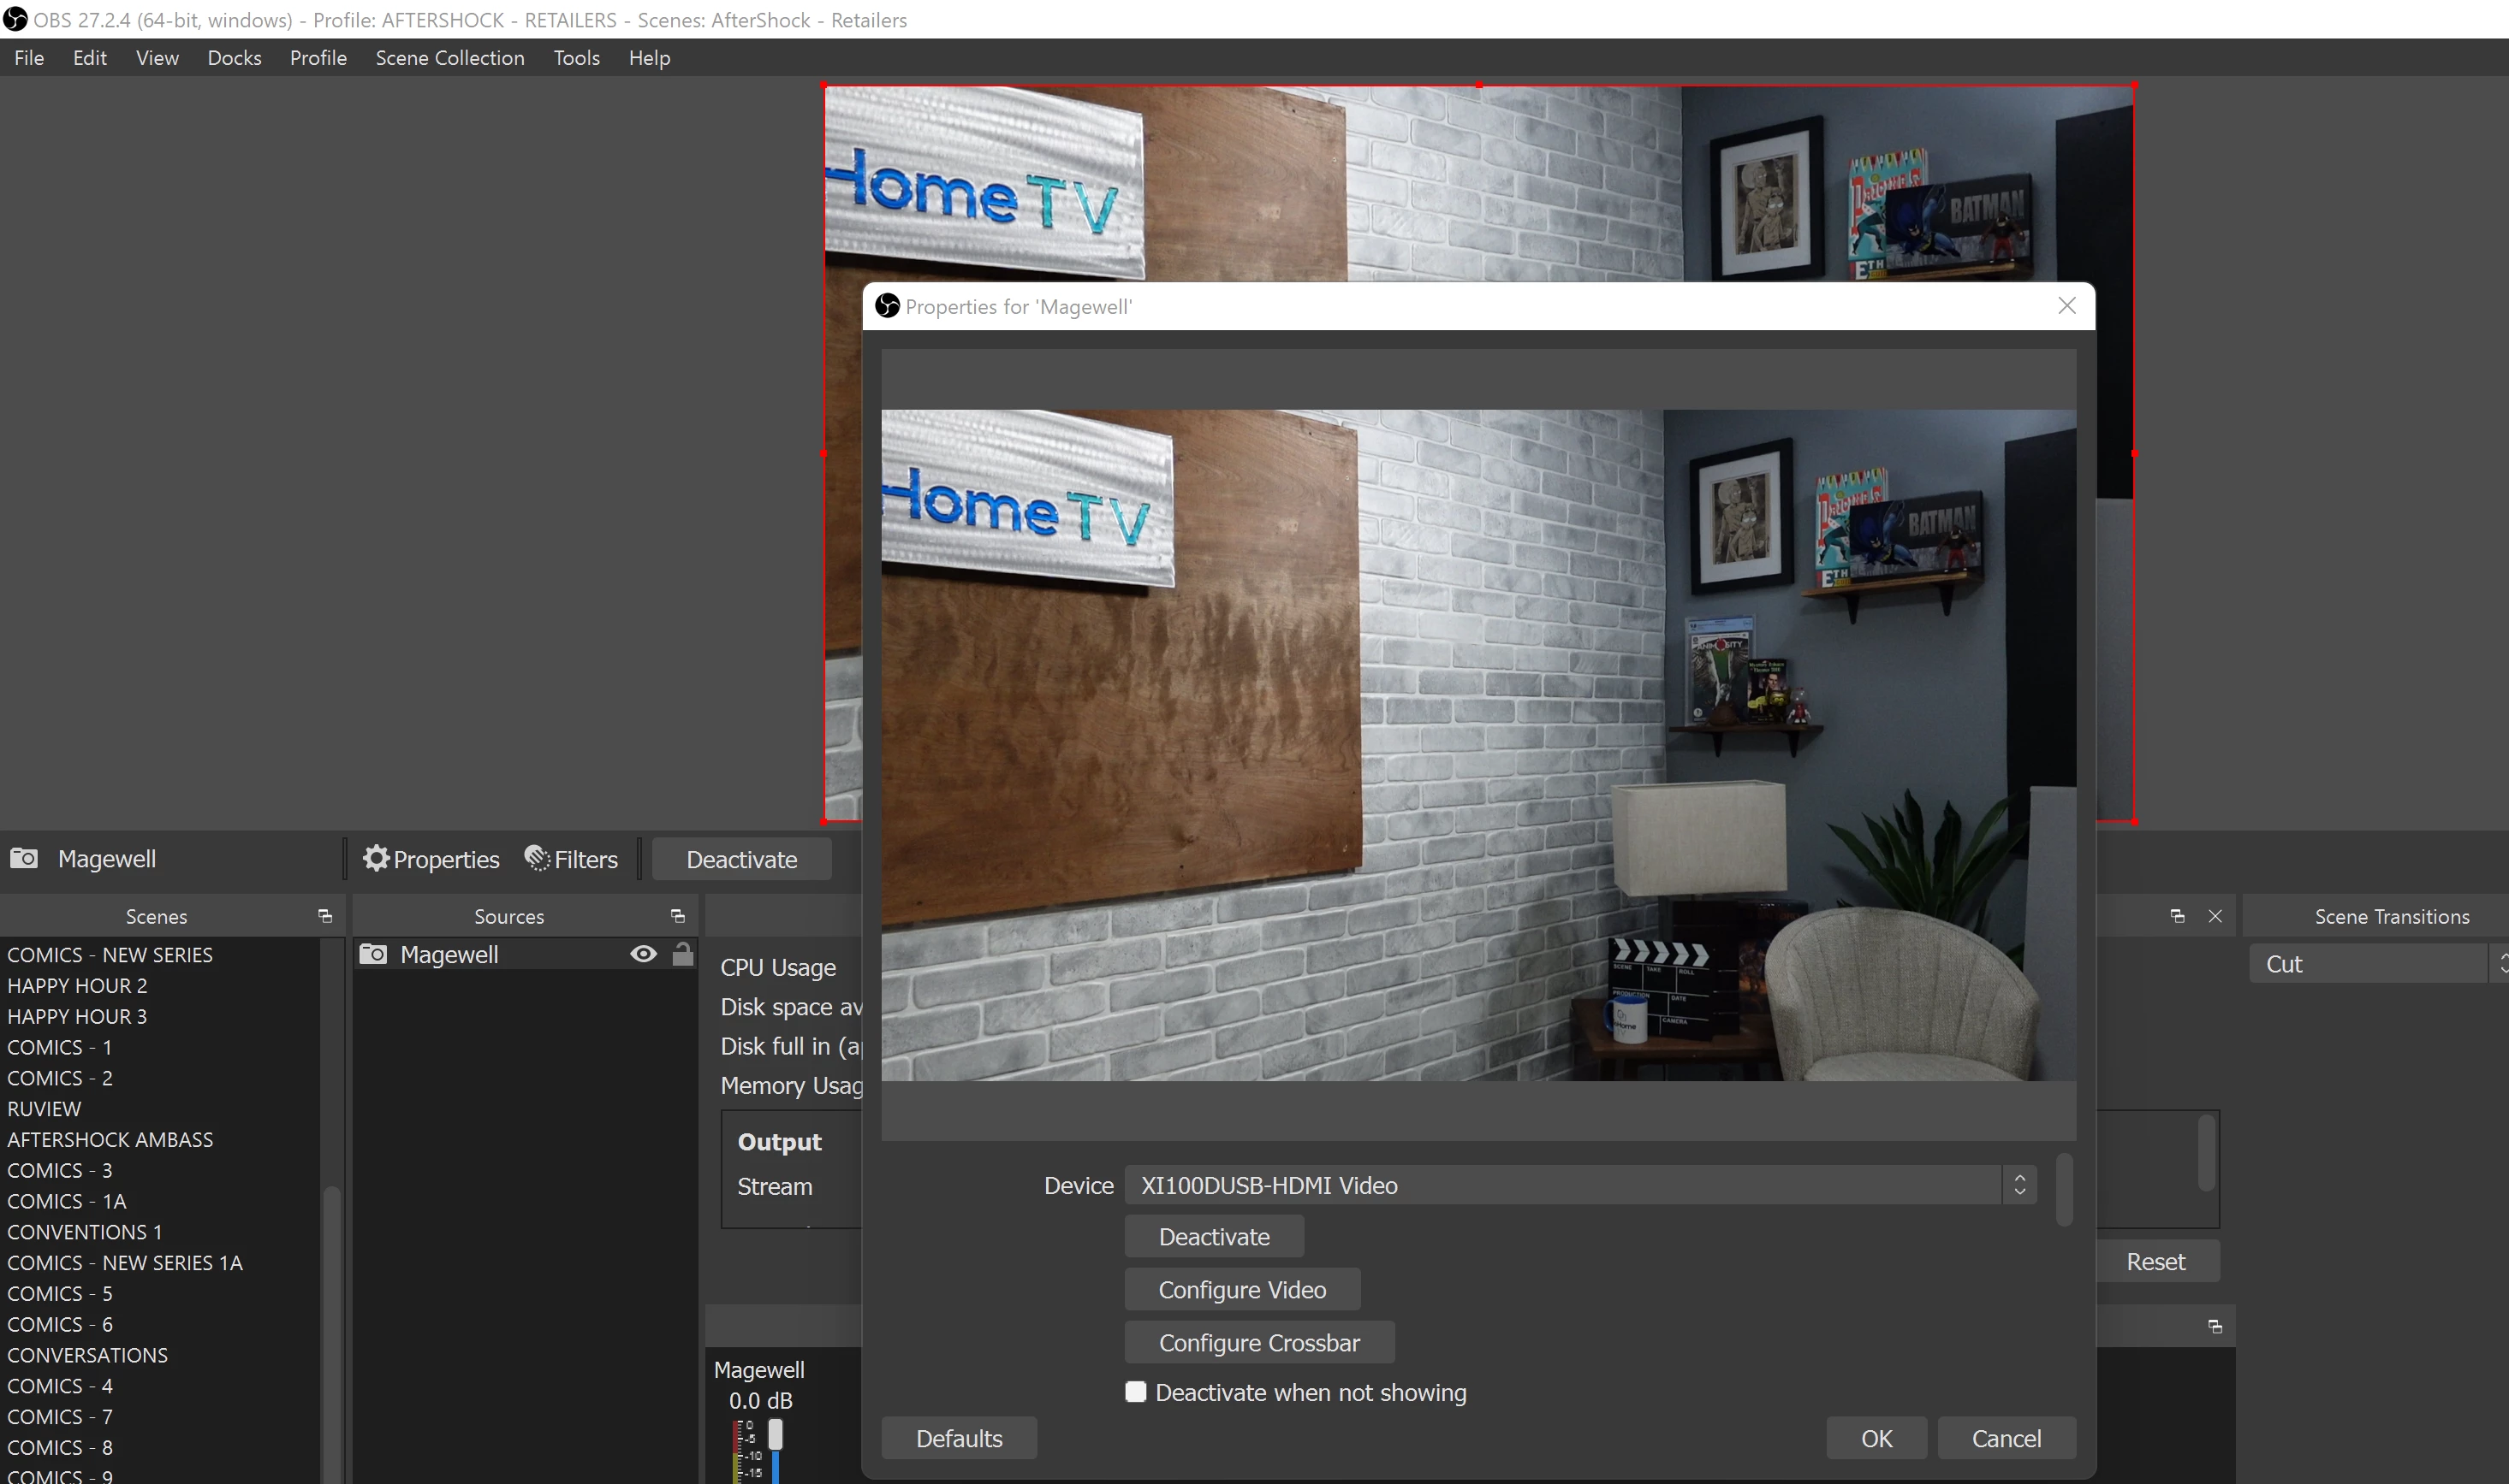The width and height of the screenshot is (2509, 1484).
Task: Click the Magewell audio volume slider
Action: (x=776, y=1435)
